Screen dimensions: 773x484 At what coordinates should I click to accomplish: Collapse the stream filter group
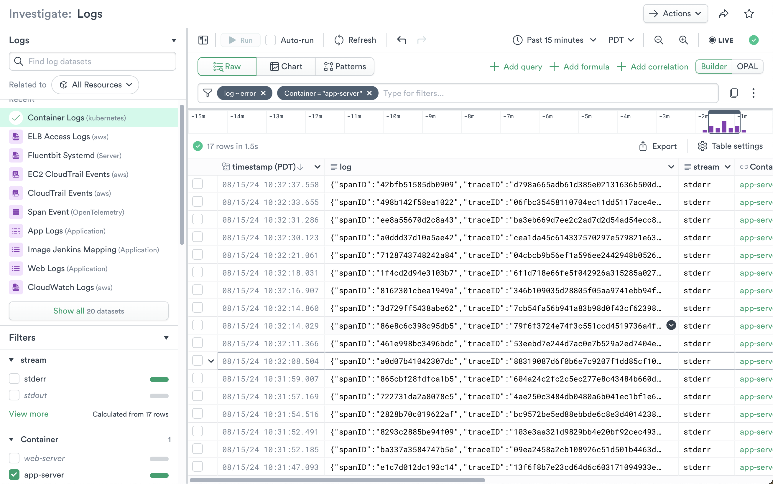11,360
